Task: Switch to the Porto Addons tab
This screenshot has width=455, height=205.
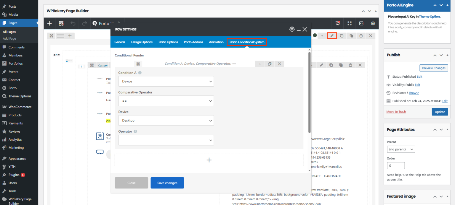Action: (x=193, y=42)
